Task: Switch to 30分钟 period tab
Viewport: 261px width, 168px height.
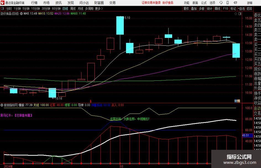Action: tap(46, 9)
